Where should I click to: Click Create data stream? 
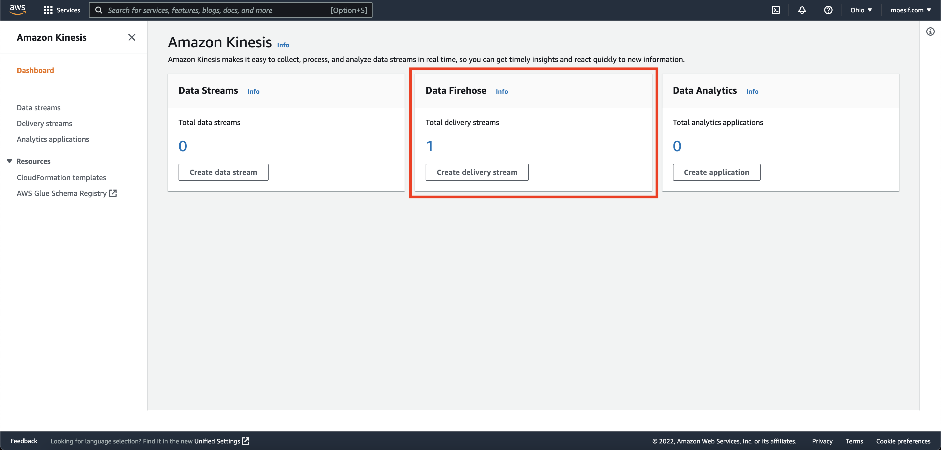point(223,172)
